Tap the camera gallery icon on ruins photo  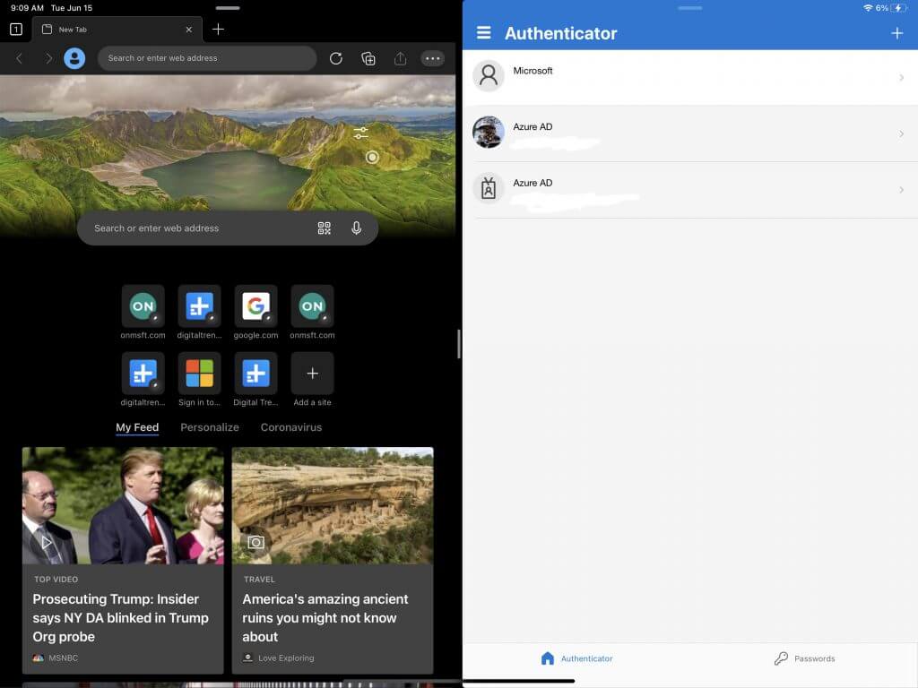click(x=255, y=542)
